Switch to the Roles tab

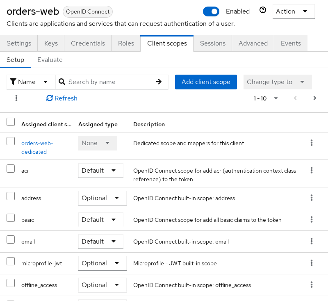pos(126,43)
